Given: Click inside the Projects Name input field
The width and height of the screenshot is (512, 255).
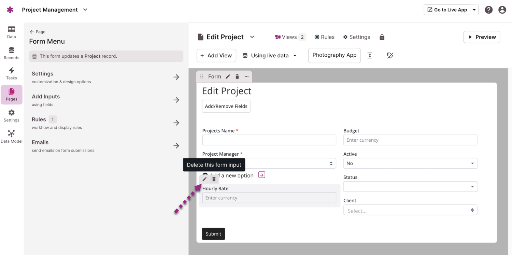Looking at the screenshot, I should click(269, 140).
